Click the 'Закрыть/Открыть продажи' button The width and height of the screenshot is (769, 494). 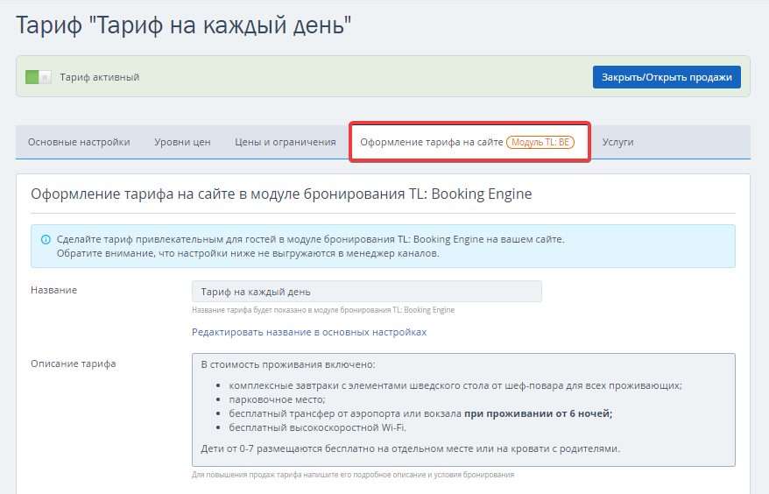667,77
